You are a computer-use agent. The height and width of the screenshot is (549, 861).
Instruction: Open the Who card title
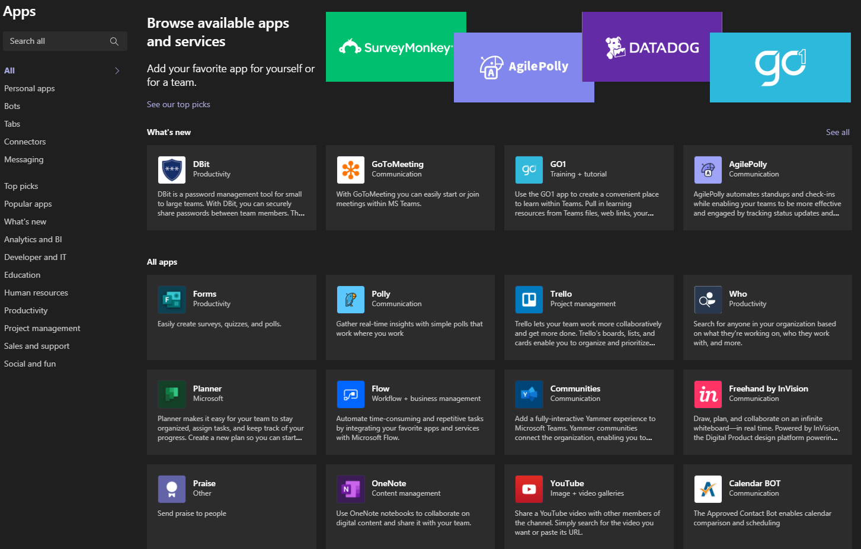(738, 294)
